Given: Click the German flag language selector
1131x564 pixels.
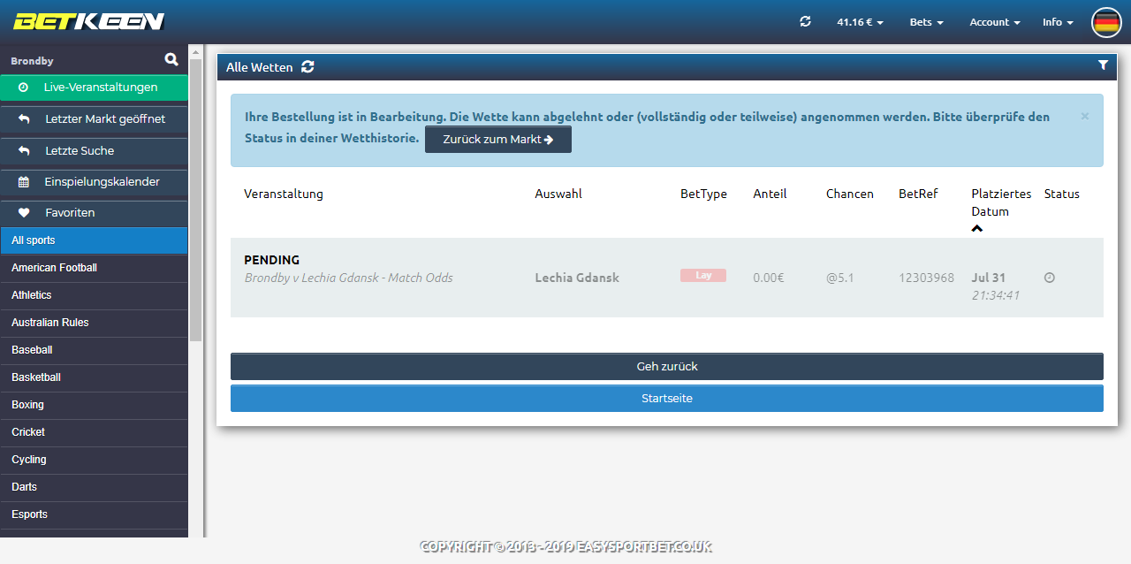Looking at the screenshot, I should click(1106, 22).
